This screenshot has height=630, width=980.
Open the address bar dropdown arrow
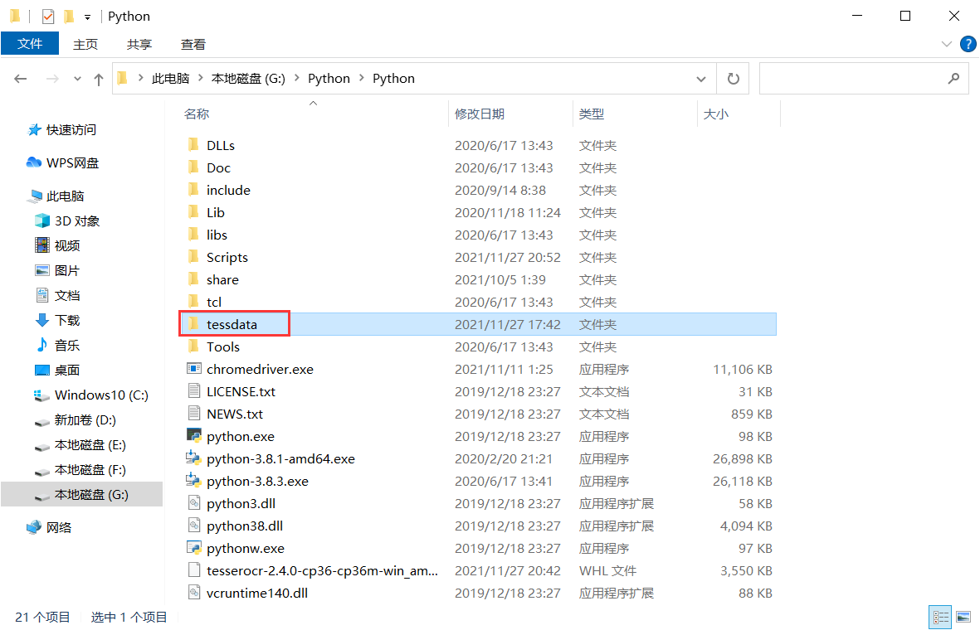click(701, 78)
